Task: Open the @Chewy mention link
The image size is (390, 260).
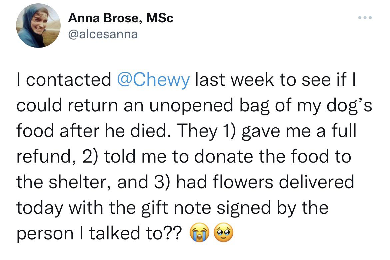Action: pos(153,80)
